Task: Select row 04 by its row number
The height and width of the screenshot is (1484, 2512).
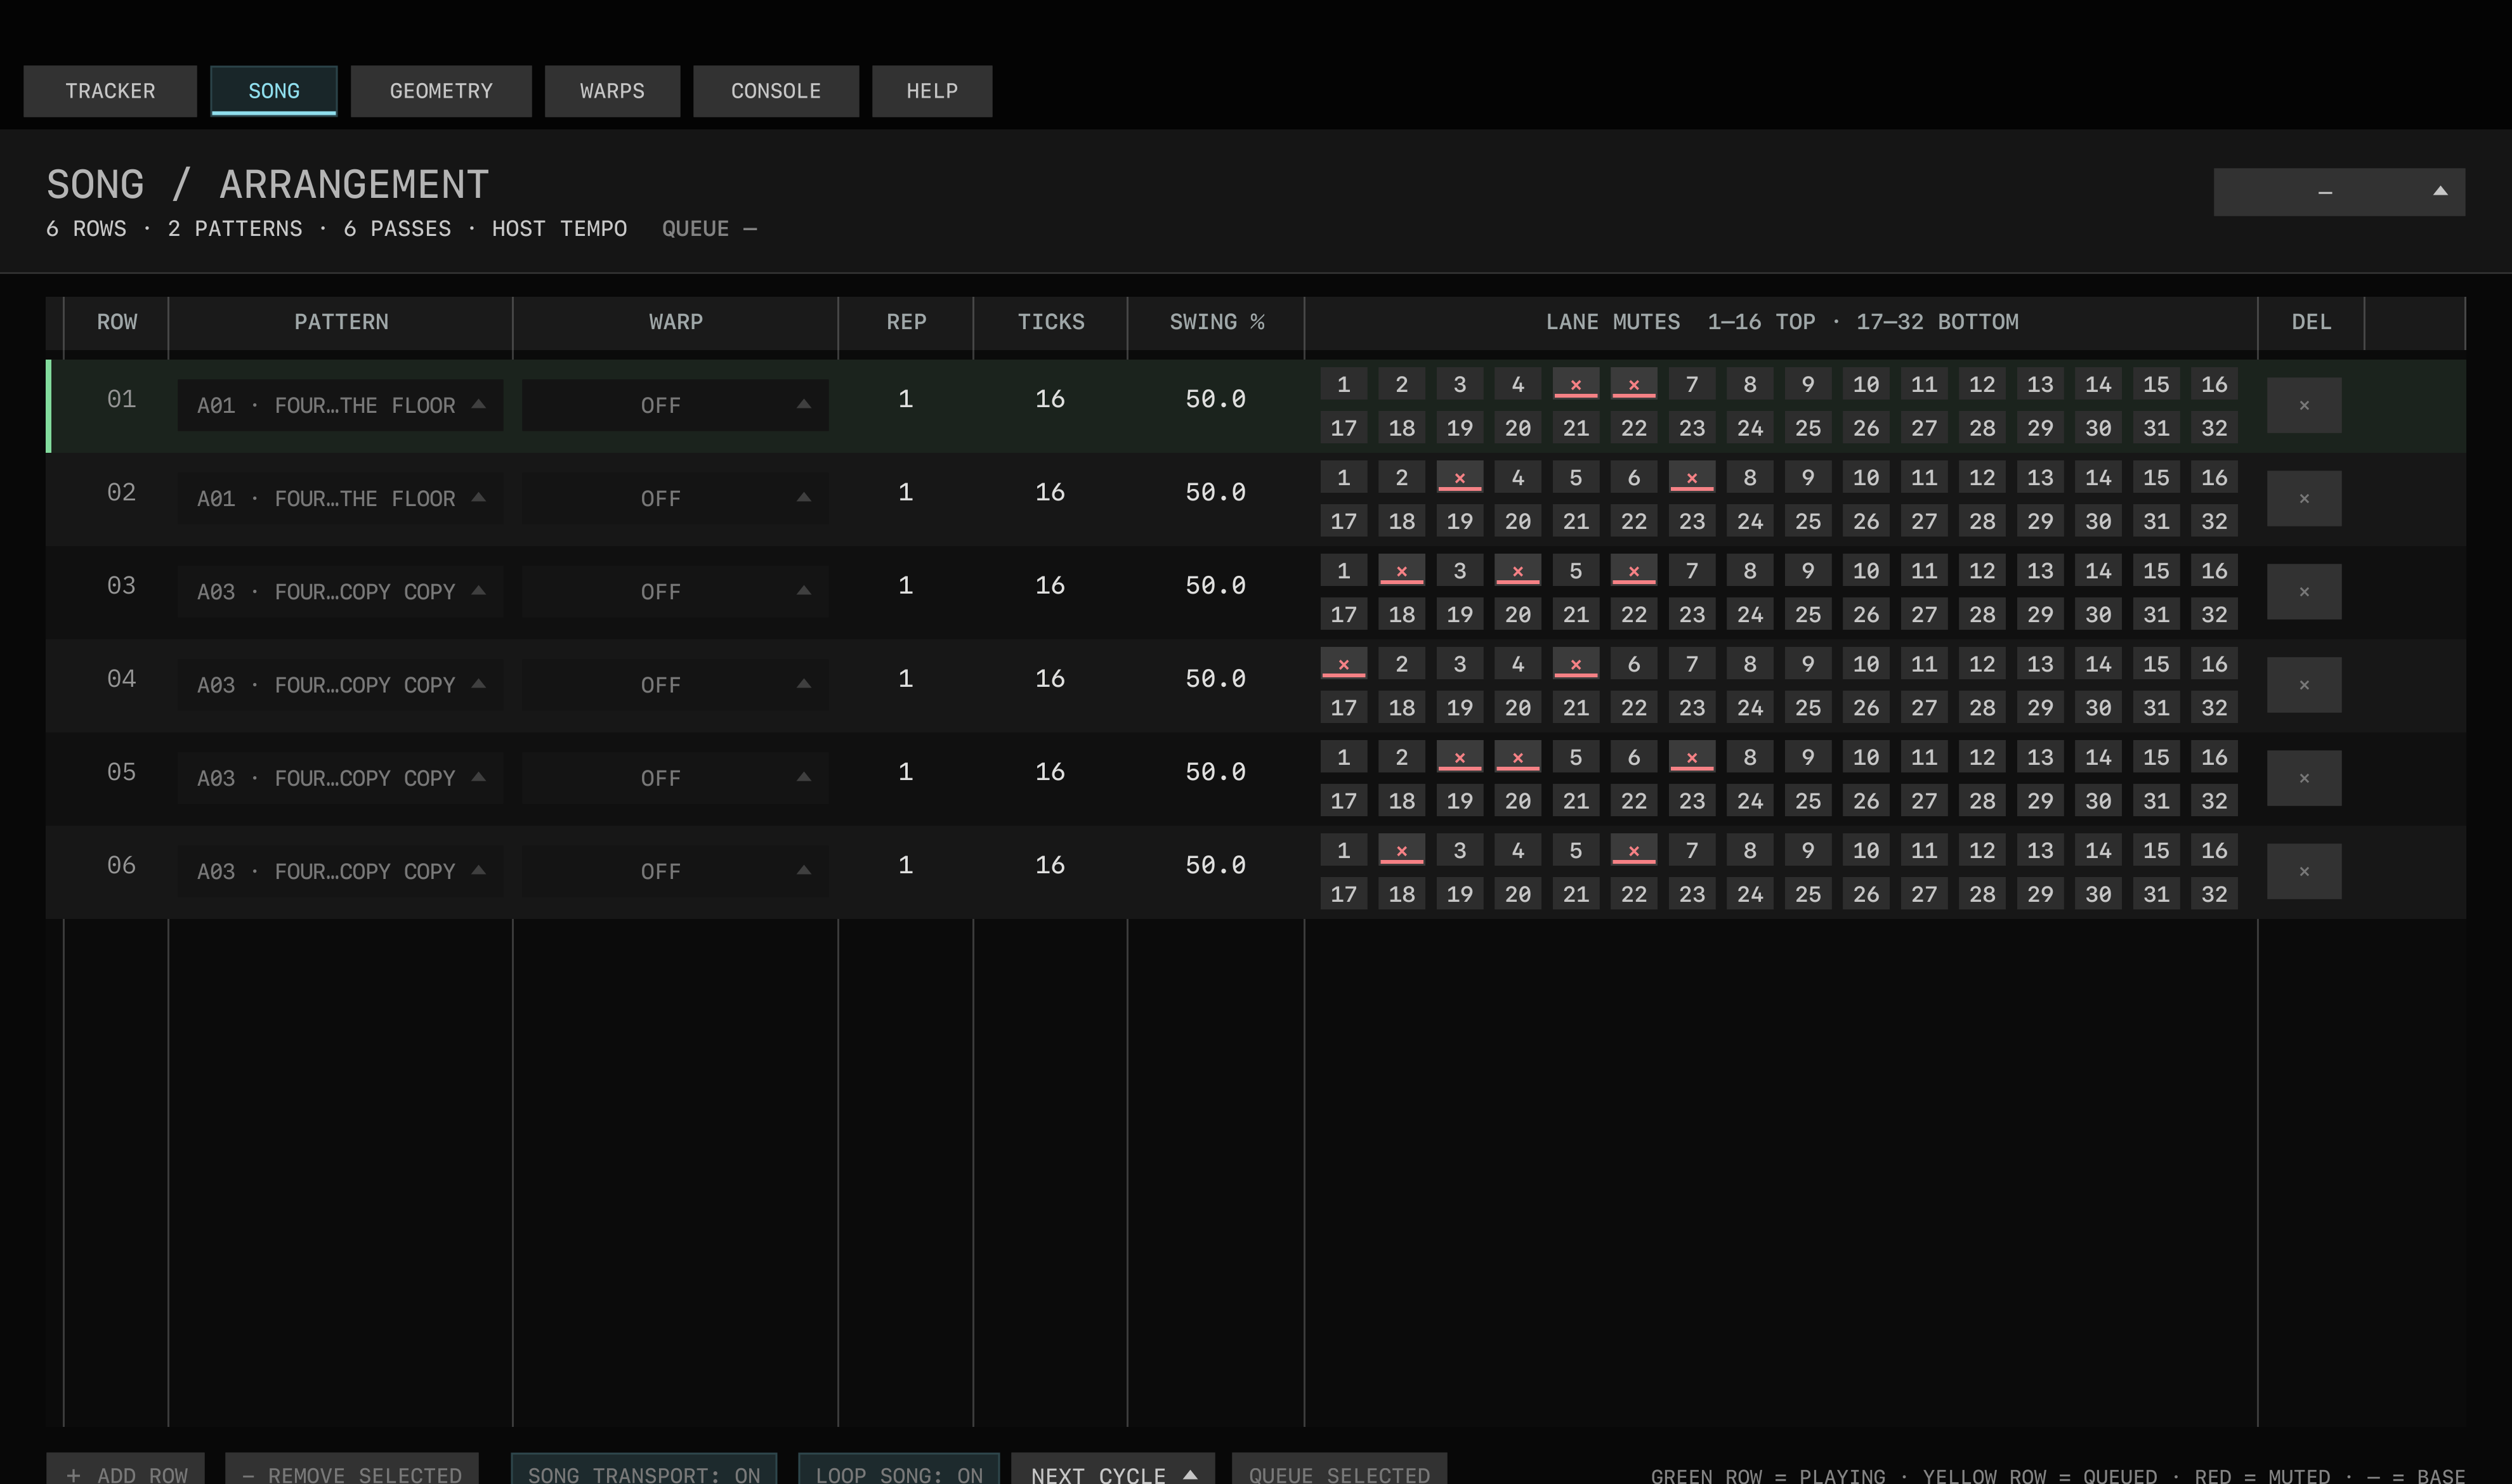Action: (121, 679)
